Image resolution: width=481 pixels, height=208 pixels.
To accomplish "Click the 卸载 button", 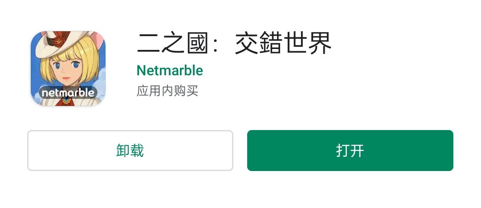I will (x=130, y=151).
